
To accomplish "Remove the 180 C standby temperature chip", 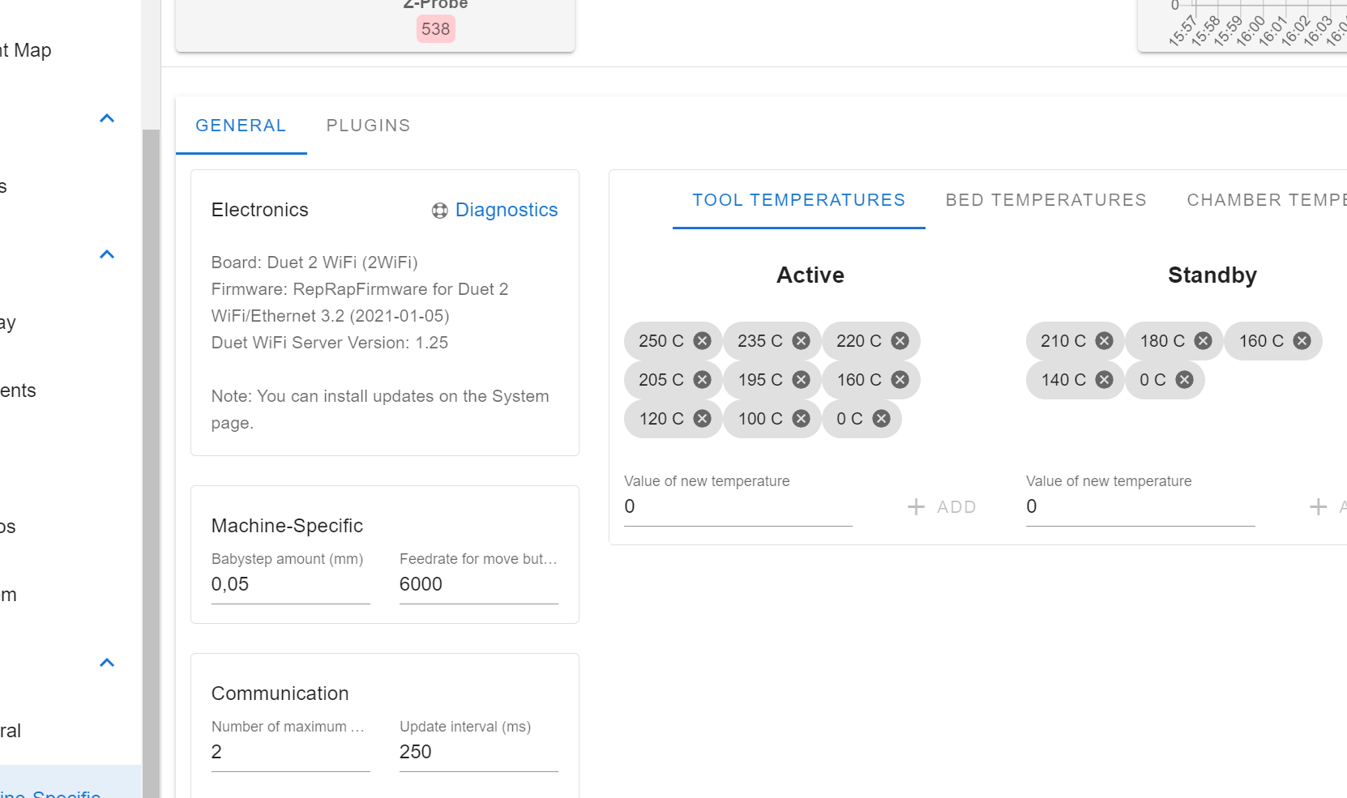I will click(1204, 341).
